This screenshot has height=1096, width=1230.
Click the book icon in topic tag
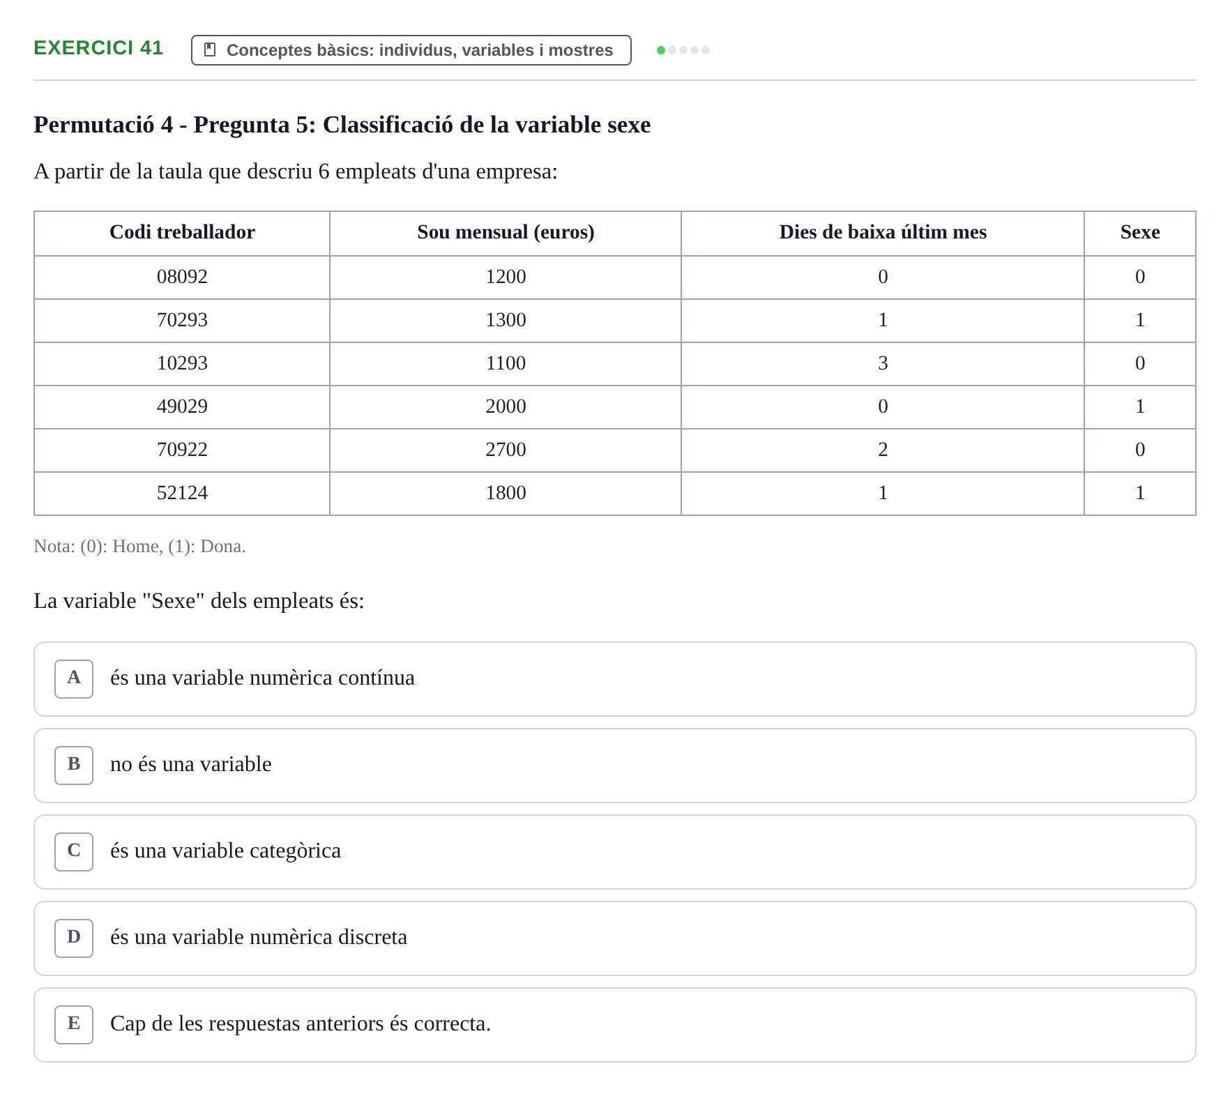coord(210,50)
